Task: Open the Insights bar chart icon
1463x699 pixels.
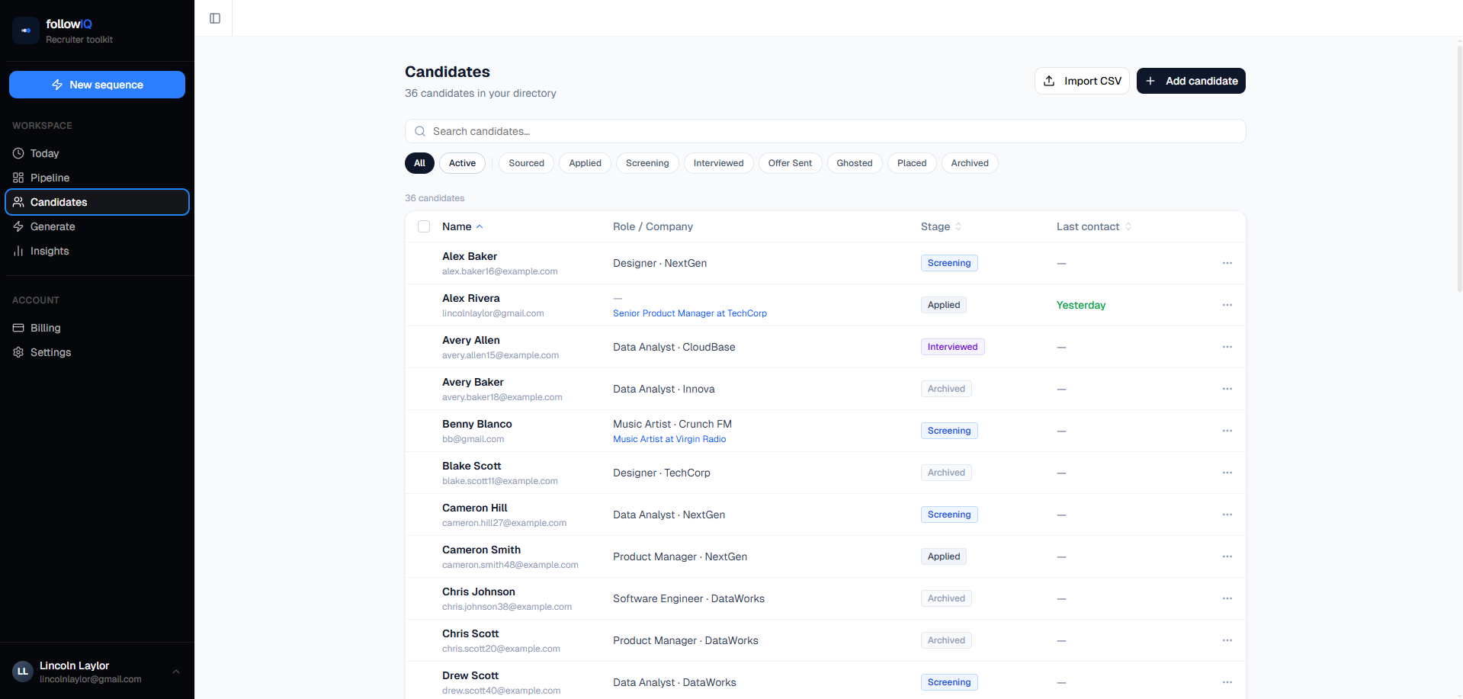Action: pos(18,251)
